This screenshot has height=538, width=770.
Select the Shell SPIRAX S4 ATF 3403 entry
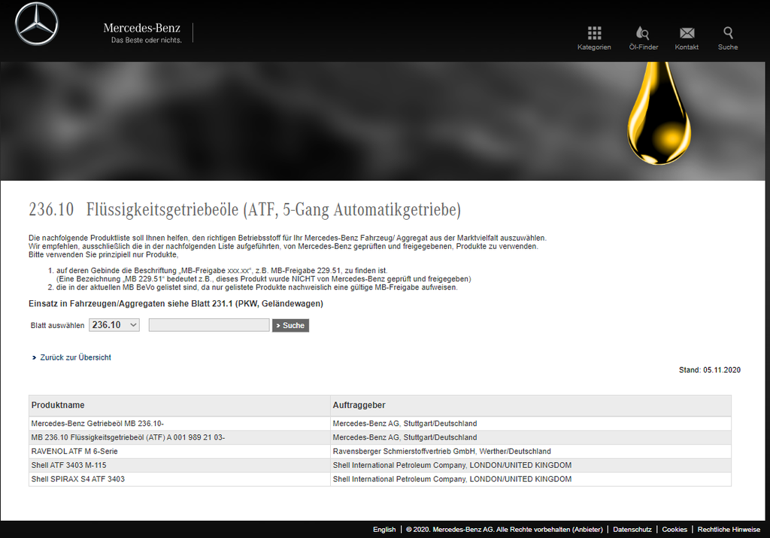(x=77, y=479)
